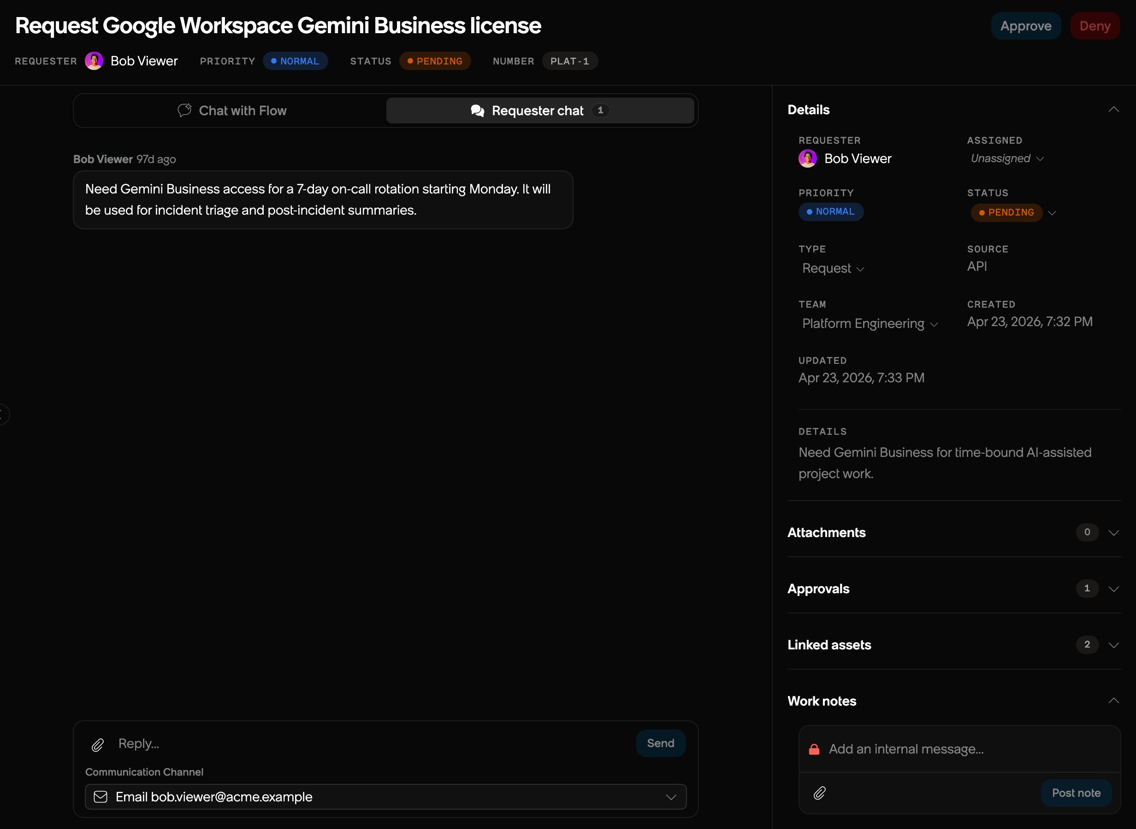This screenshot has height=829, width=1136.
Task: Approve the license request
Action: pyautogui.click(x=1025, y=26)
